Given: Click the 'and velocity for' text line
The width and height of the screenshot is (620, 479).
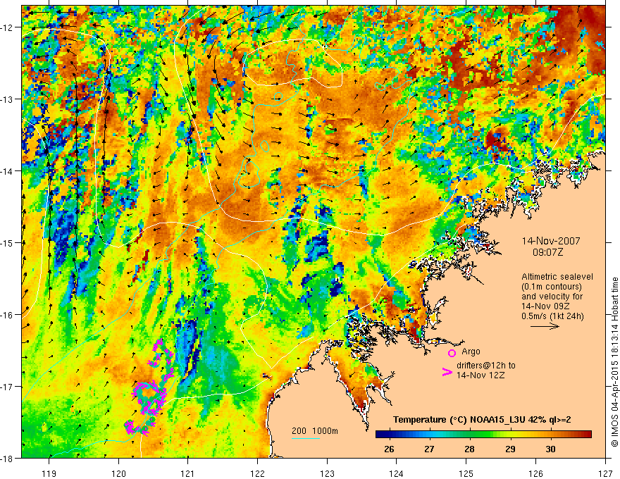Looking at the screenshot, I should [552, 297].
